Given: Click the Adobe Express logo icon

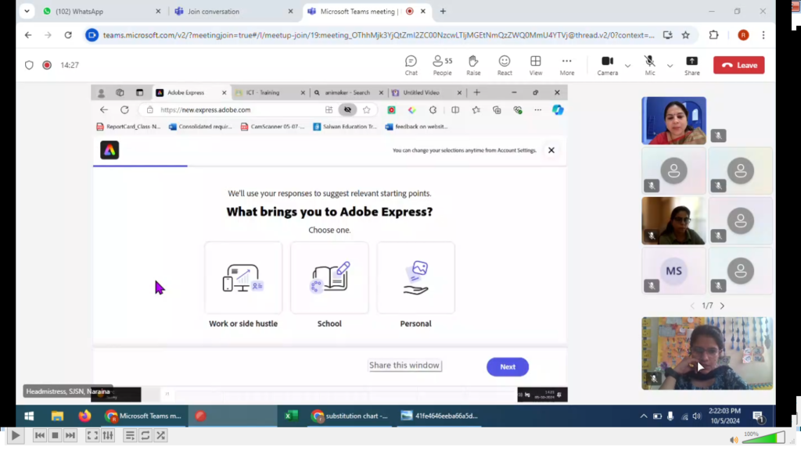Looking at the screenshot, I should click(x=110, y=150).
